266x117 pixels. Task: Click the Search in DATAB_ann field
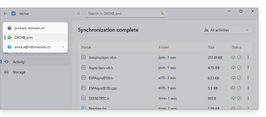coord(126,14)
